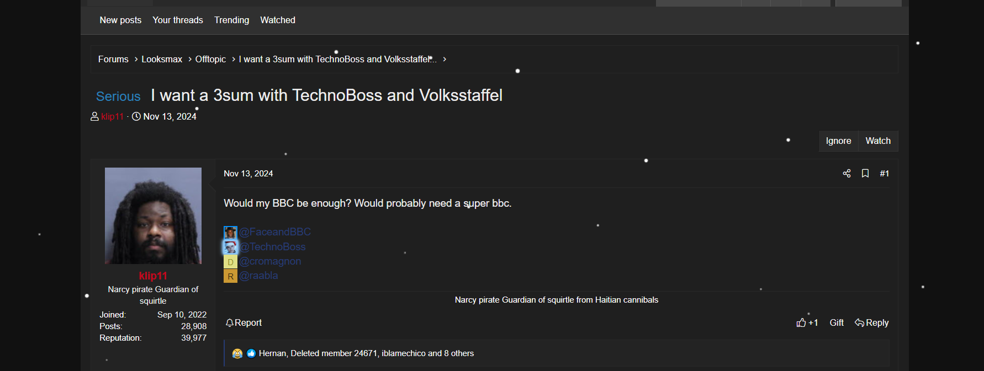Click the yellow D avatar beside @cromagnon

230,262
